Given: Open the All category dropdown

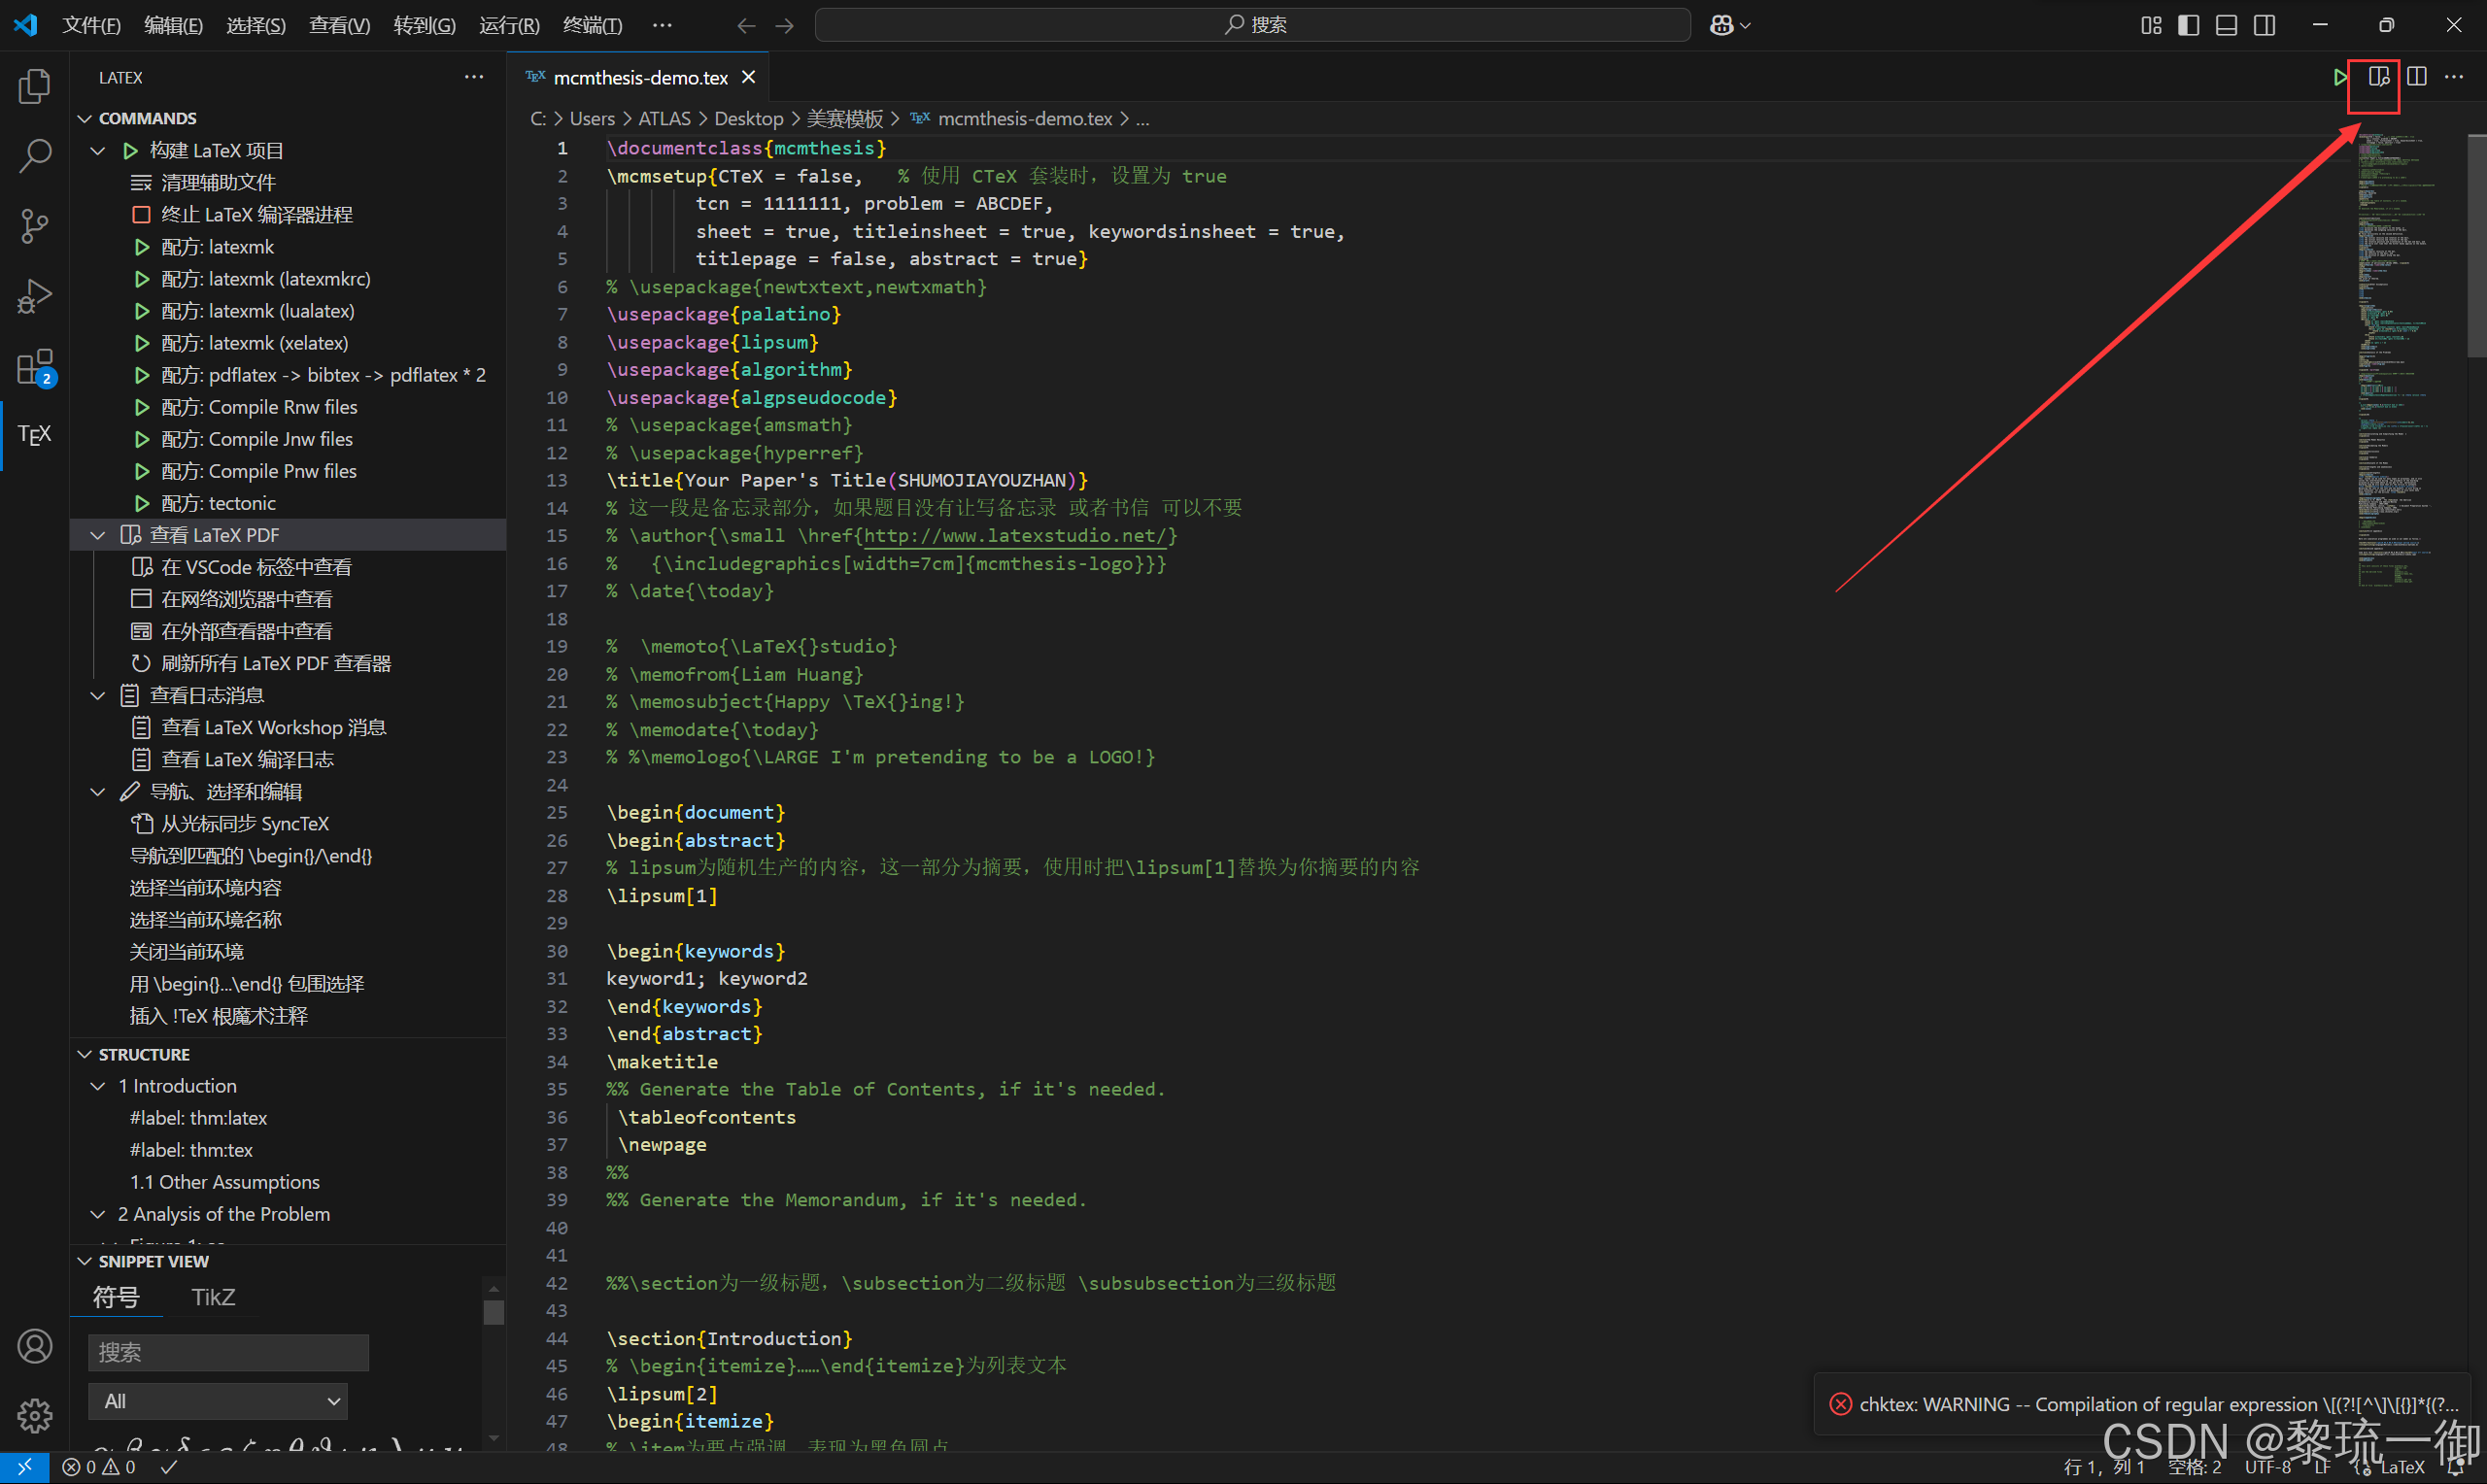Looking at the screenshot, I should click(218, 1401).
